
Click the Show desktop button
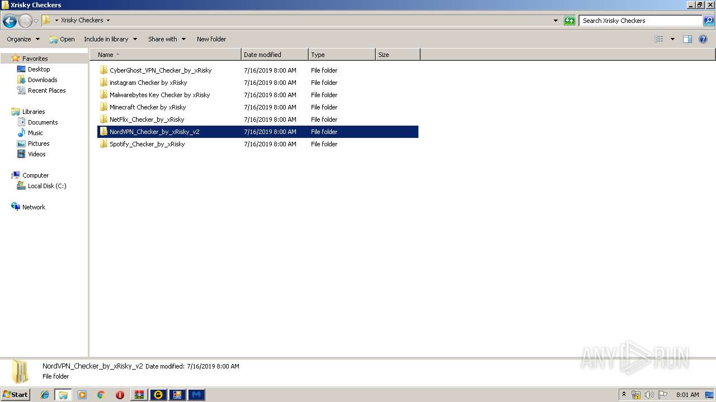[709, 395]
